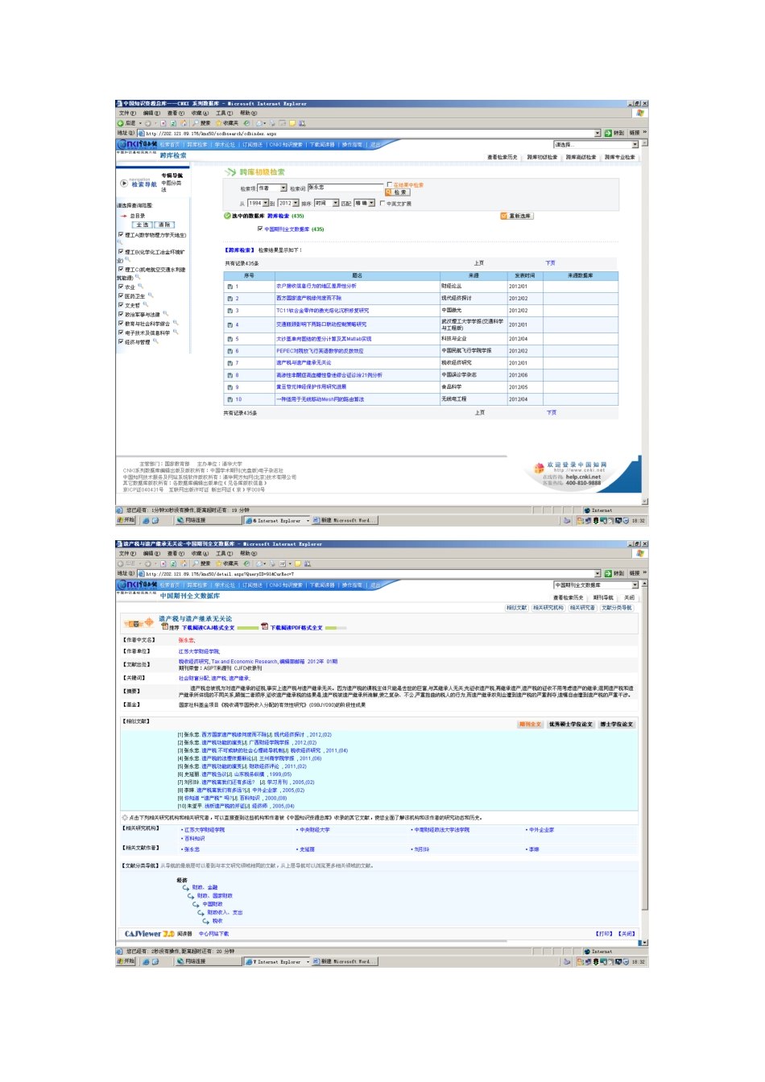This screenshot has width=765, height=1082.
Task: Open the 请选择 dropdown in the search results window
Action: [596, 145]
